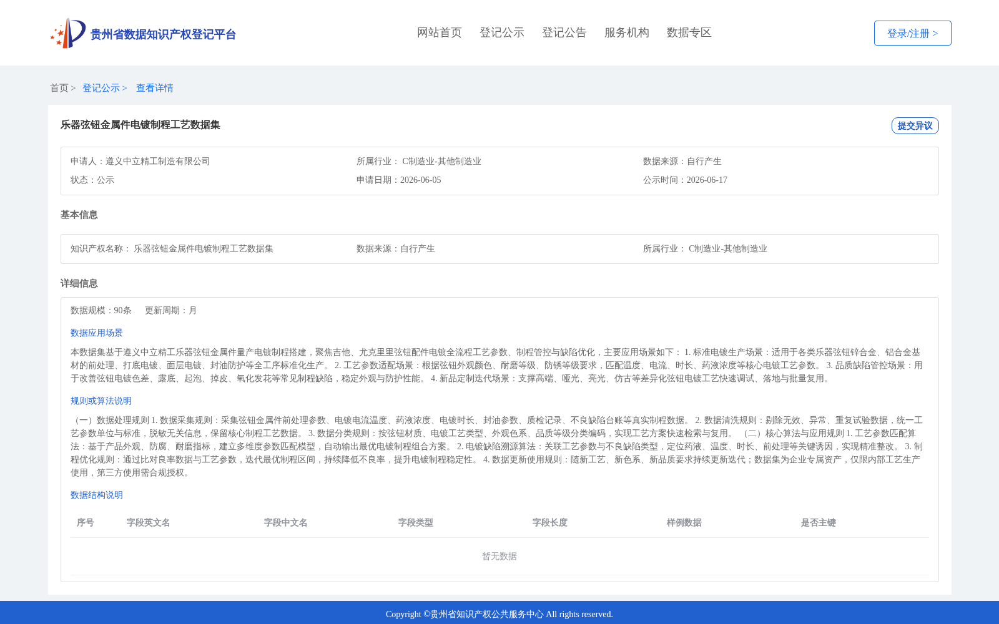This screenshot has height=624, width=999.
Task: Open 数据专区 nav item
Action: pyautogui.click(x=689, y=32)
